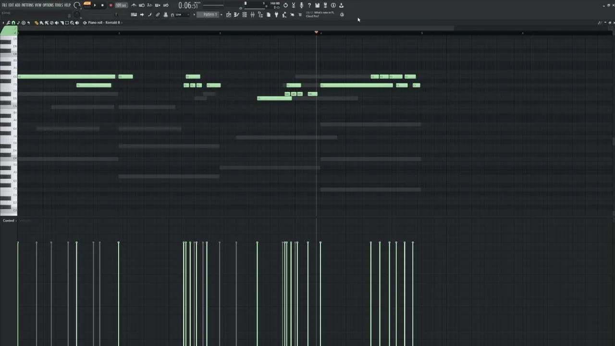615x346 pixels.
Task: Open the piano roll view icon
Action: tap(236, 15)
